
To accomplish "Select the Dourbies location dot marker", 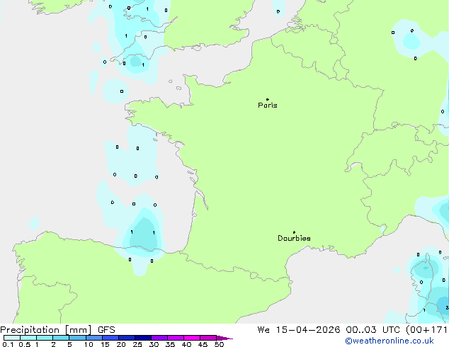I will 294,232.
